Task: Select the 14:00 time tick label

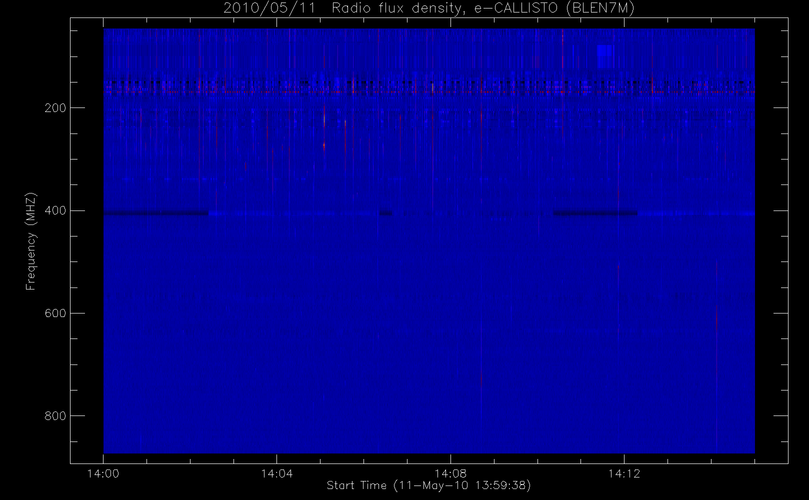Action: 103,473
